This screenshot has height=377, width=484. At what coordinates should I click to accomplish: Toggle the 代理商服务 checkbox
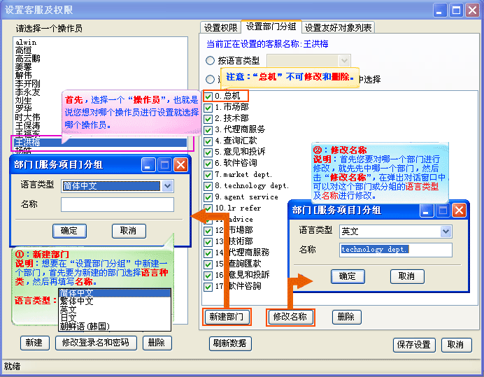click(208, 129)
